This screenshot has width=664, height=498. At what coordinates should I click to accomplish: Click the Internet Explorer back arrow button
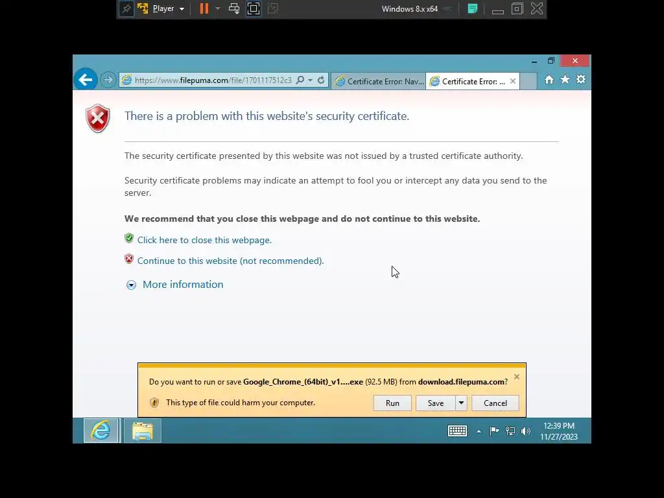pyautogui.click(x=85, y=79)
